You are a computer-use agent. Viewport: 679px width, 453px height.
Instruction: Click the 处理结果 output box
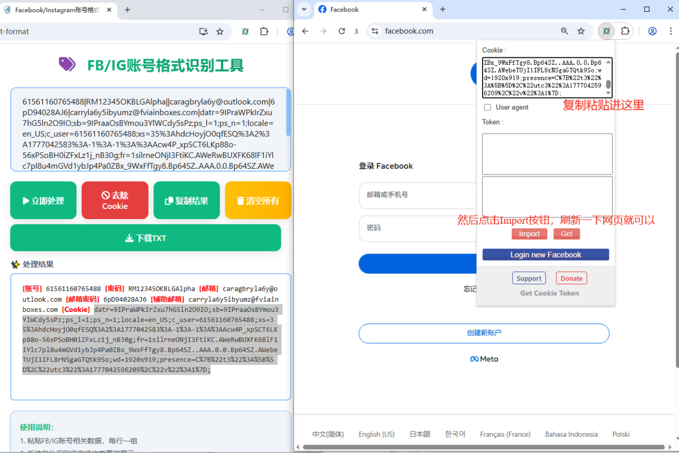tap(151, 337)
